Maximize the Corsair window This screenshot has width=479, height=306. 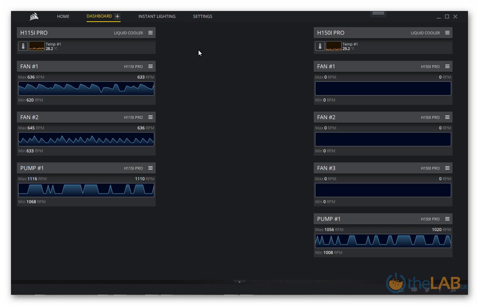[x=447, y=16]
